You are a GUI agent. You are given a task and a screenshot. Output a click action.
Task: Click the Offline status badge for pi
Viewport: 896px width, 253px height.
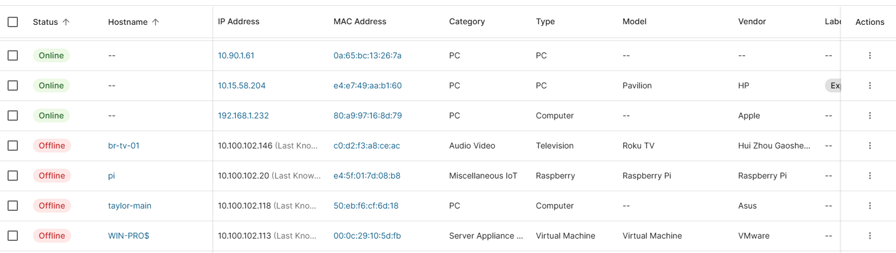click(51, 176)
